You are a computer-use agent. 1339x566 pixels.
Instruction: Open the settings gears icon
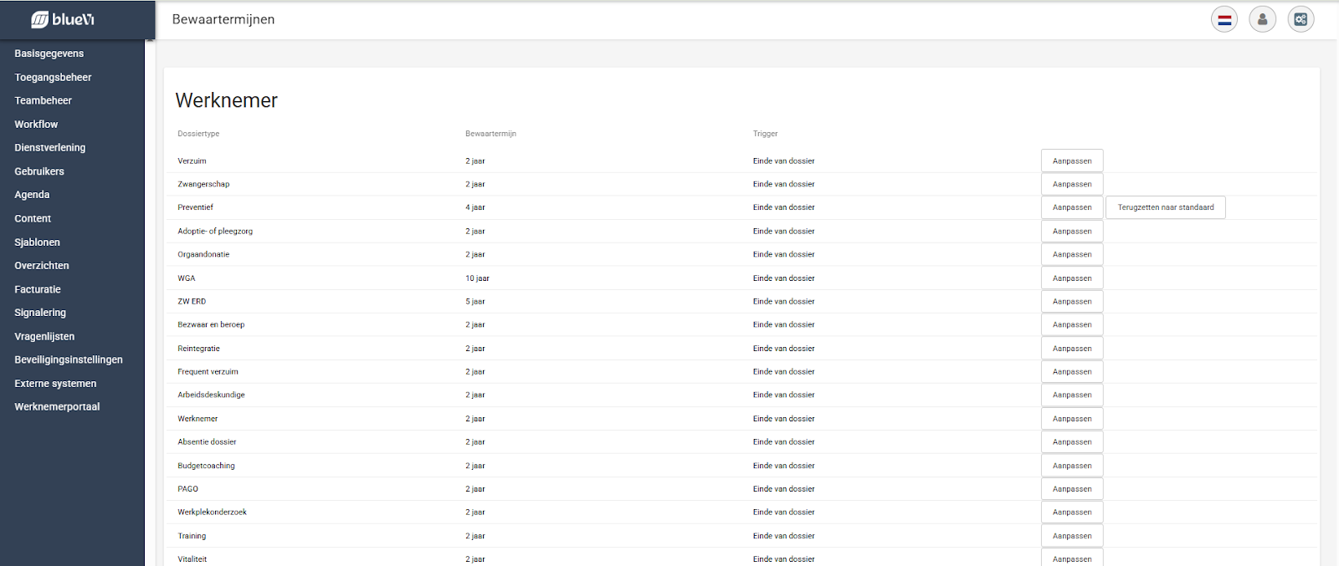point(1301,19)
